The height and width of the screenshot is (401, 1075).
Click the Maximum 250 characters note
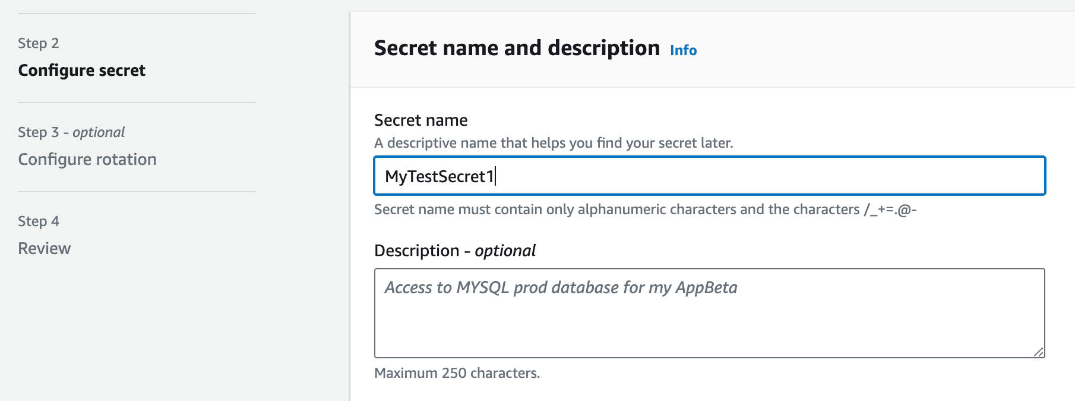[x=457, y=373]
